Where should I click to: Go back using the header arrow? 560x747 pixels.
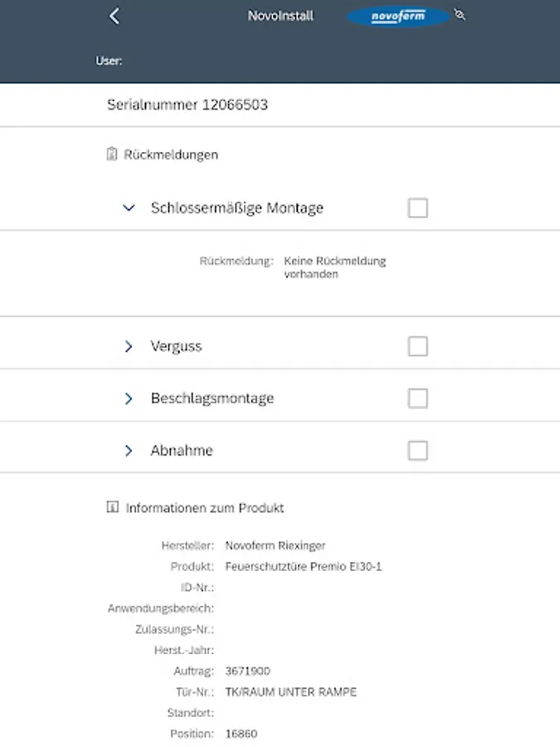click(114, 16)
